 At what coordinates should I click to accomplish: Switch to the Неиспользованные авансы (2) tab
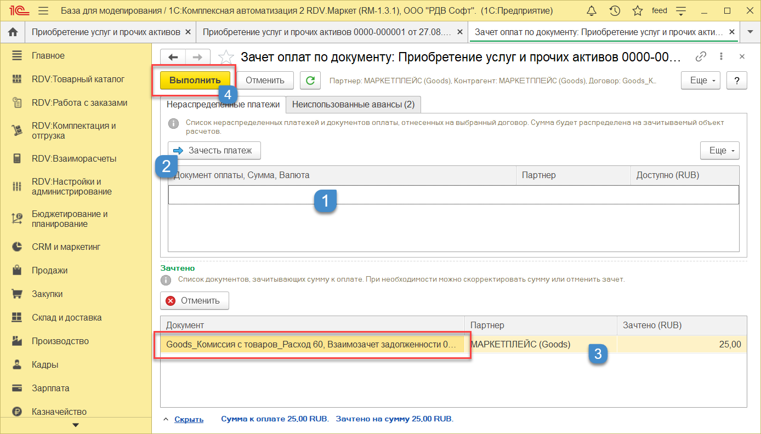point(354,104)
